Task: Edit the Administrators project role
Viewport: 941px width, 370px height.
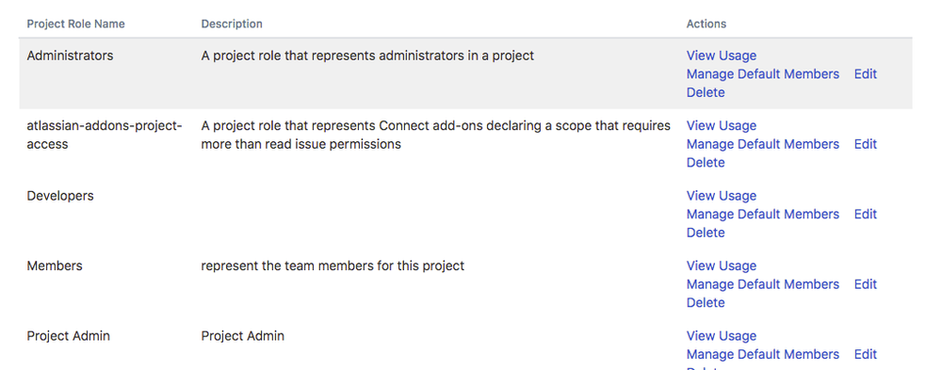Action: click(866, 74)
